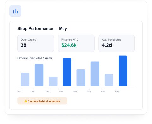This screenshot has width=152, height=124.
Task: Select the W2 bar in chart
Action: click(39, 75)
